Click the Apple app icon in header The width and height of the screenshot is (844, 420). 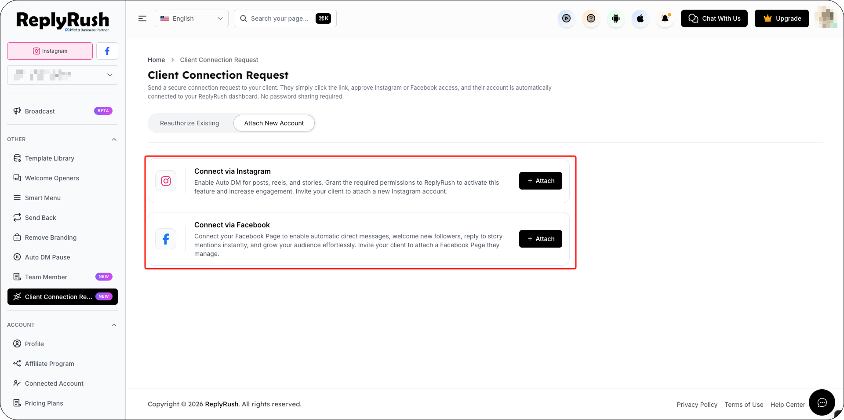click(x=640, y=18)
